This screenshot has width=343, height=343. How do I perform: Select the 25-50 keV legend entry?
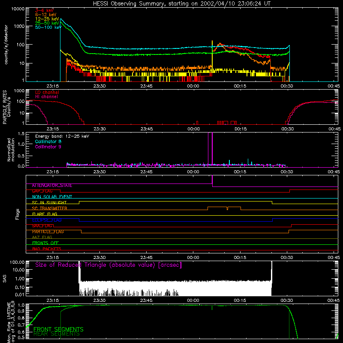click(47, 23)
